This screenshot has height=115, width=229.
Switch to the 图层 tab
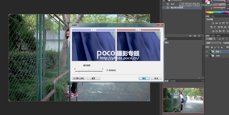coord(207,35)
